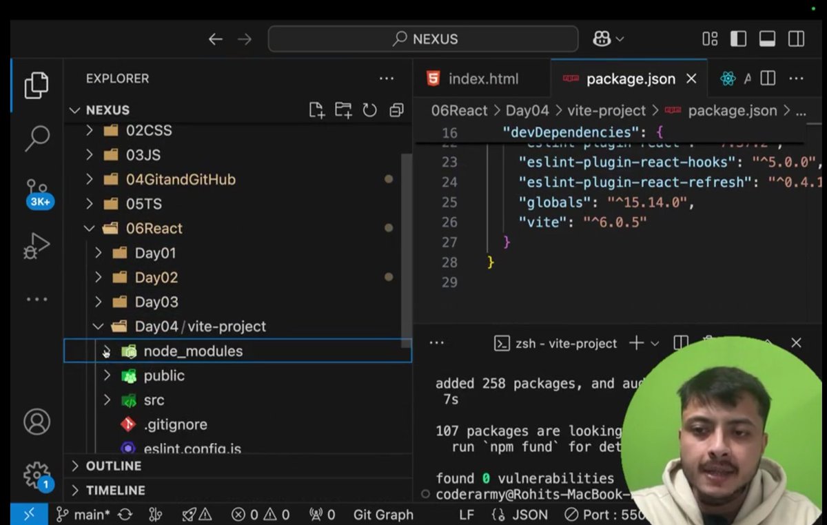The image size is (827, 525).
Task: Expand the public folder
Action: tap(107, 375)
